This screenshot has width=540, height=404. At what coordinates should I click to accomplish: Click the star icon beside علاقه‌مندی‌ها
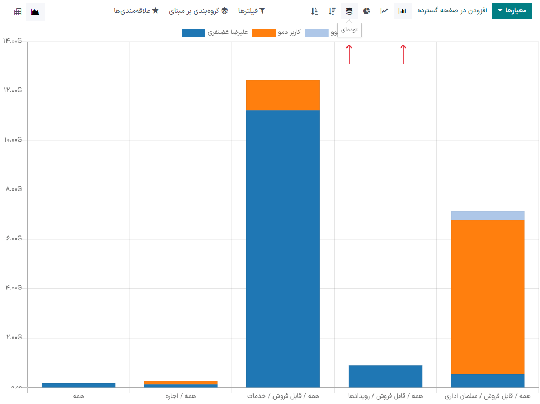click(155, 11)
